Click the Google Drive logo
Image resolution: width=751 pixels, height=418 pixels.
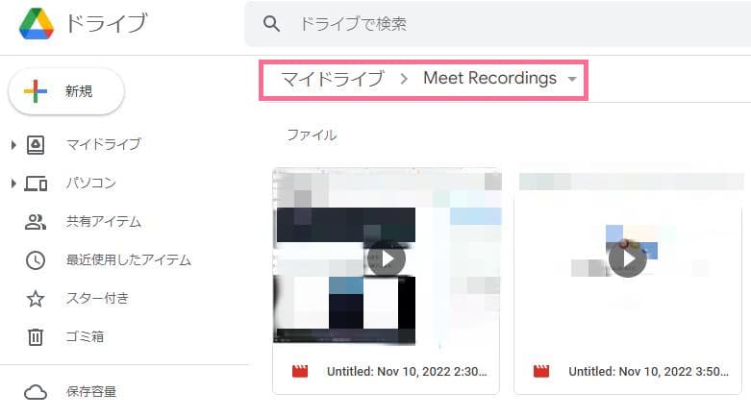[37, 23]
